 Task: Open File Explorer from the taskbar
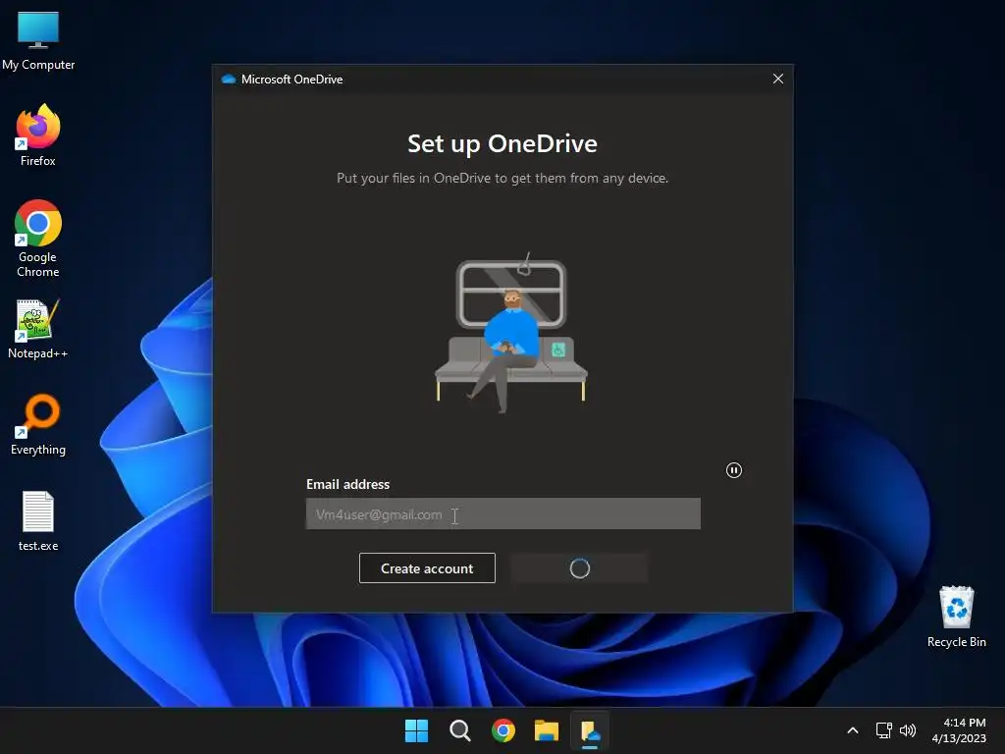pos(547,730)
